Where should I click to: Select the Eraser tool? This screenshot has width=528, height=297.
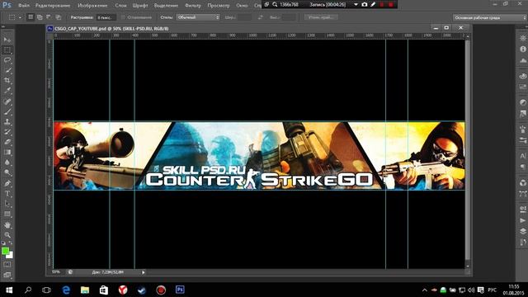[7, 142]
